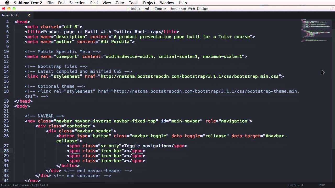
Task: Click the document icon in title bar
Action: coord(128,9)
